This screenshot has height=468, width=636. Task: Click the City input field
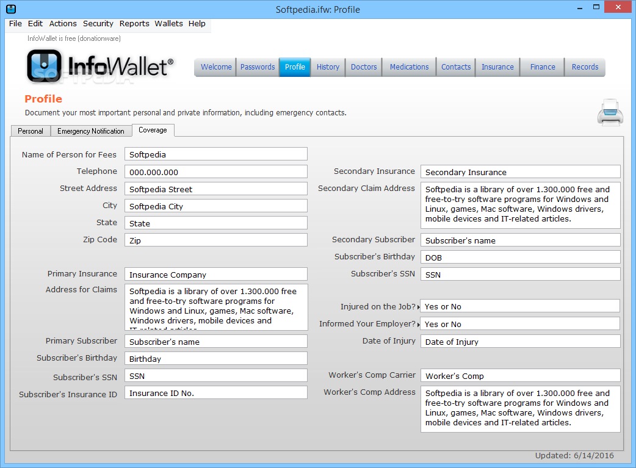(216, 206)
